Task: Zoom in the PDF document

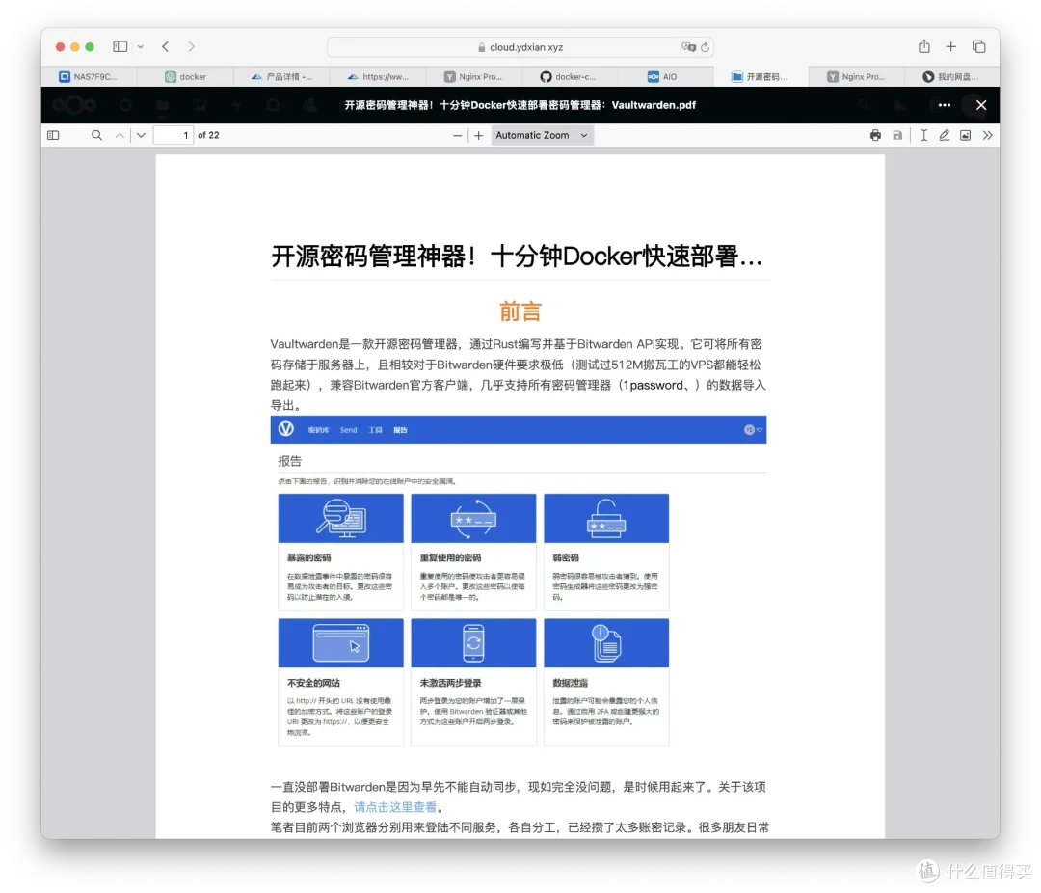Action: (x=479, y=136)
